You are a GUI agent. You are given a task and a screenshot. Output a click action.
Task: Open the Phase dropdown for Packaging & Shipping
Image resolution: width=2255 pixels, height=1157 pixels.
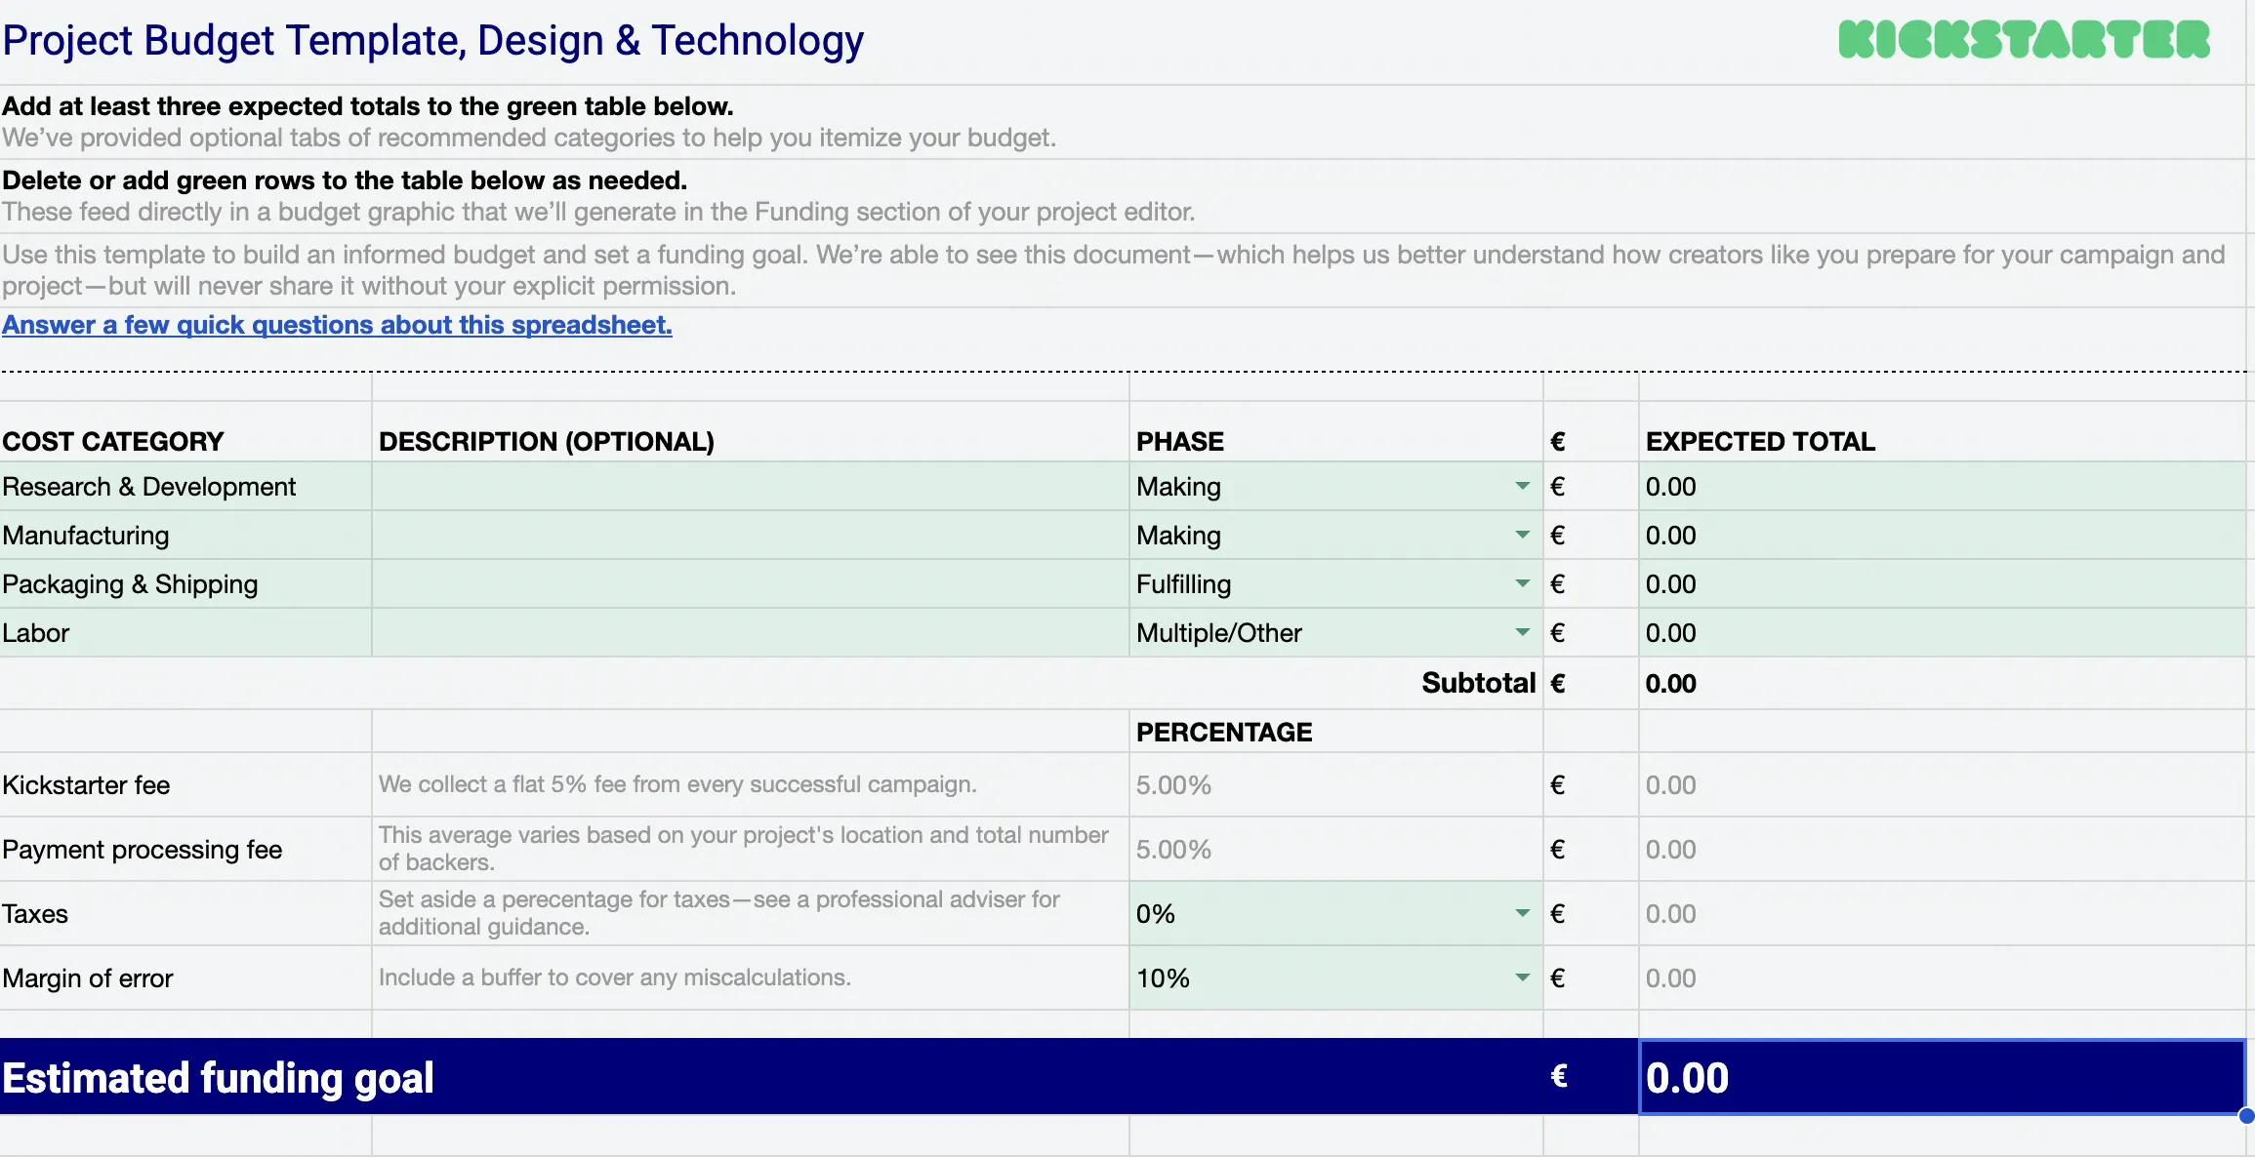tap(1522, 583)
